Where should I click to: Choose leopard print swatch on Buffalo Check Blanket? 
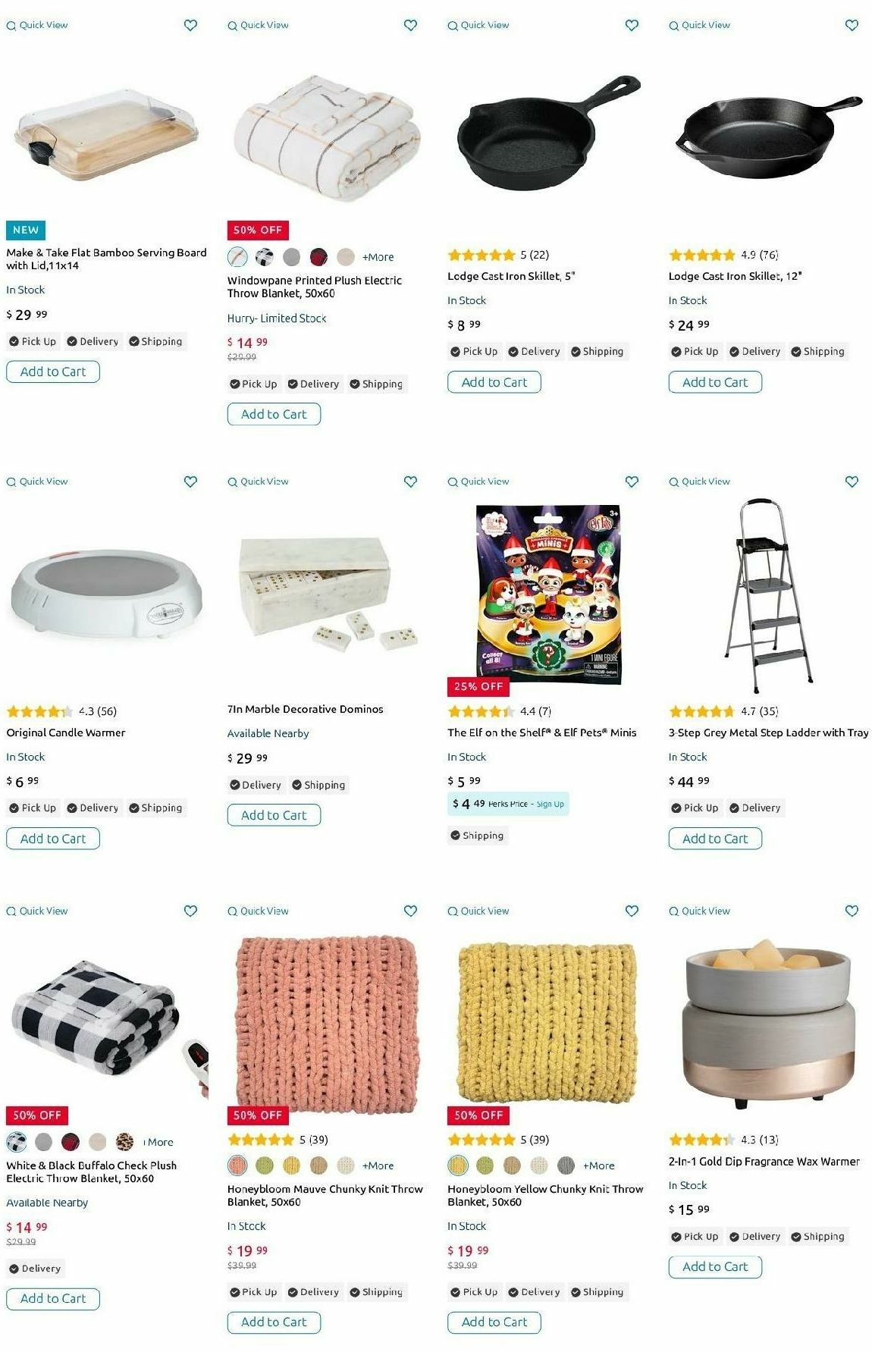[124, 1141]
